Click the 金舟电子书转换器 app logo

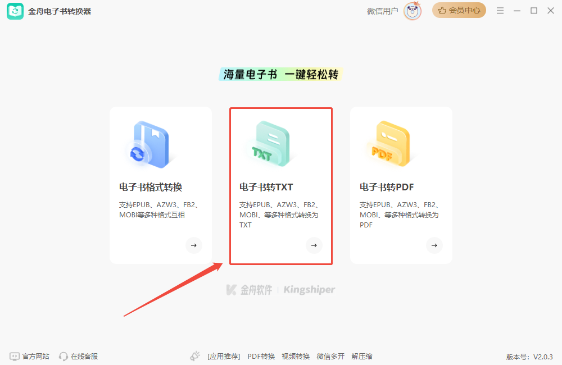[15, 11]
